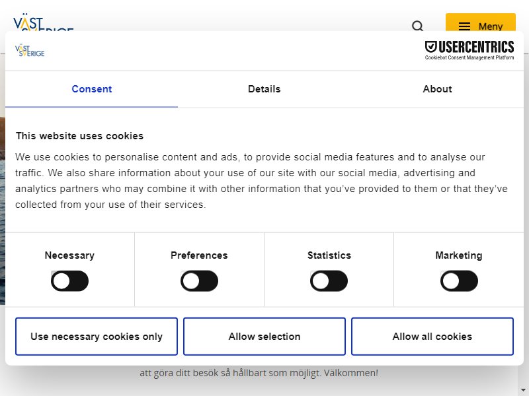The height and width of the screenshot is (396, 529).
Task: Open the About tab
Action: point(437,89)
